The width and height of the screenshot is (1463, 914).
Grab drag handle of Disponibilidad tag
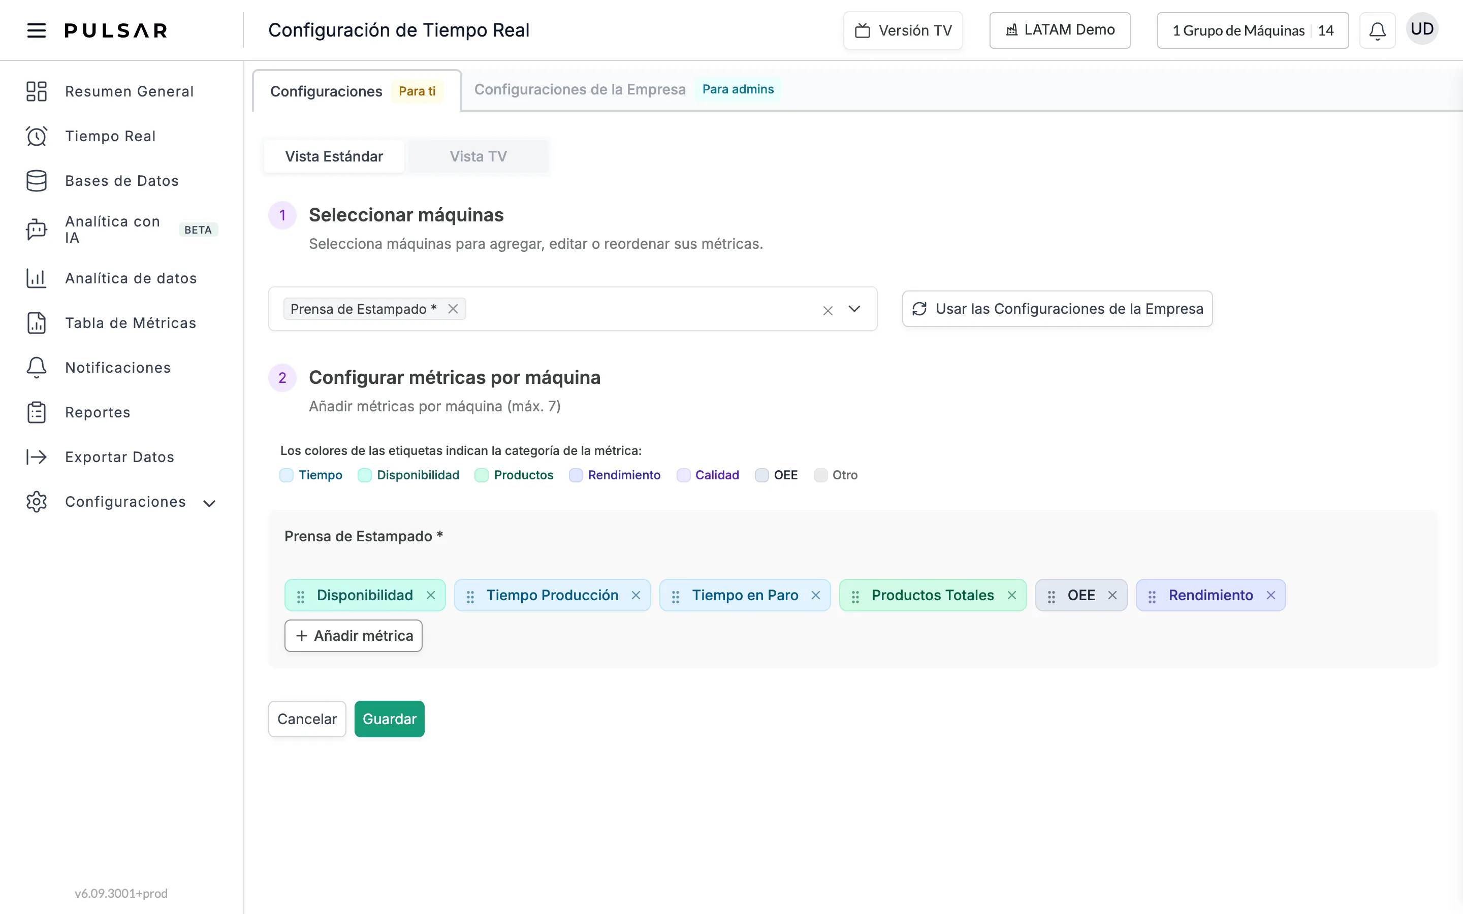pyautogui.click(x=300, y=597)
